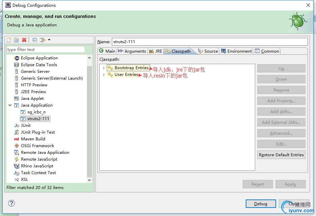Click the New launch configuration icon
Viewport: 316px width, 216px height.
coord(9,40)
